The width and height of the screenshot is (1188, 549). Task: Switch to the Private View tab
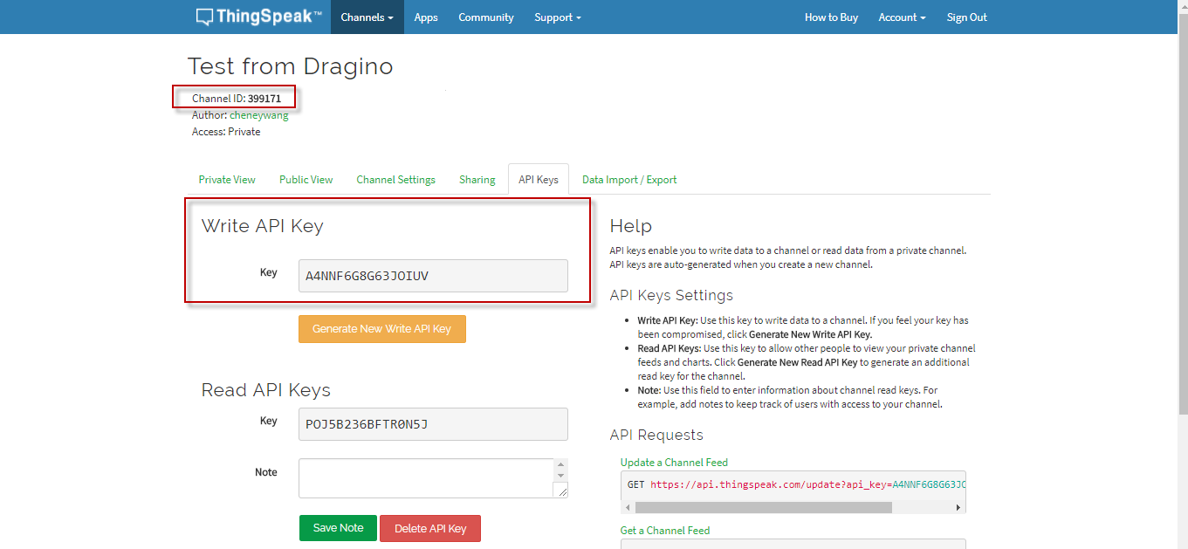tap(227, 180)
